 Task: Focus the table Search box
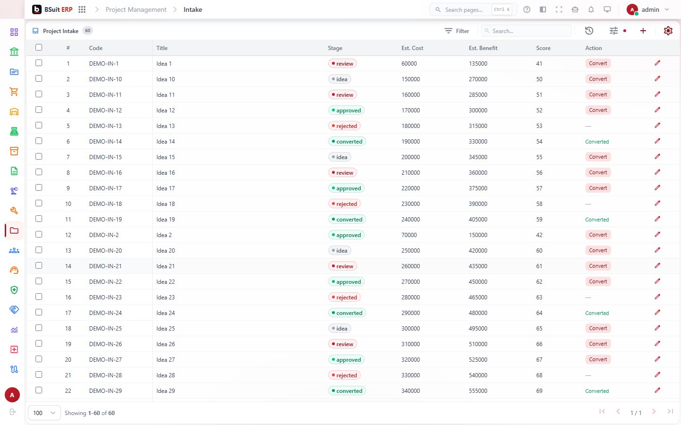(526, 31)
